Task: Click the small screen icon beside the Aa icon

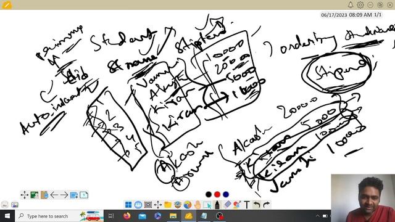Action: coord(15,205)
